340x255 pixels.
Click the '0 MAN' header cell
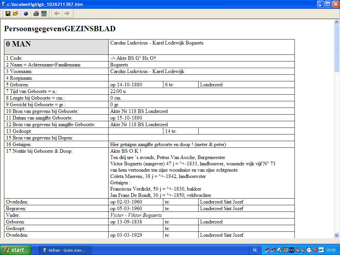[x=56, y=47]
